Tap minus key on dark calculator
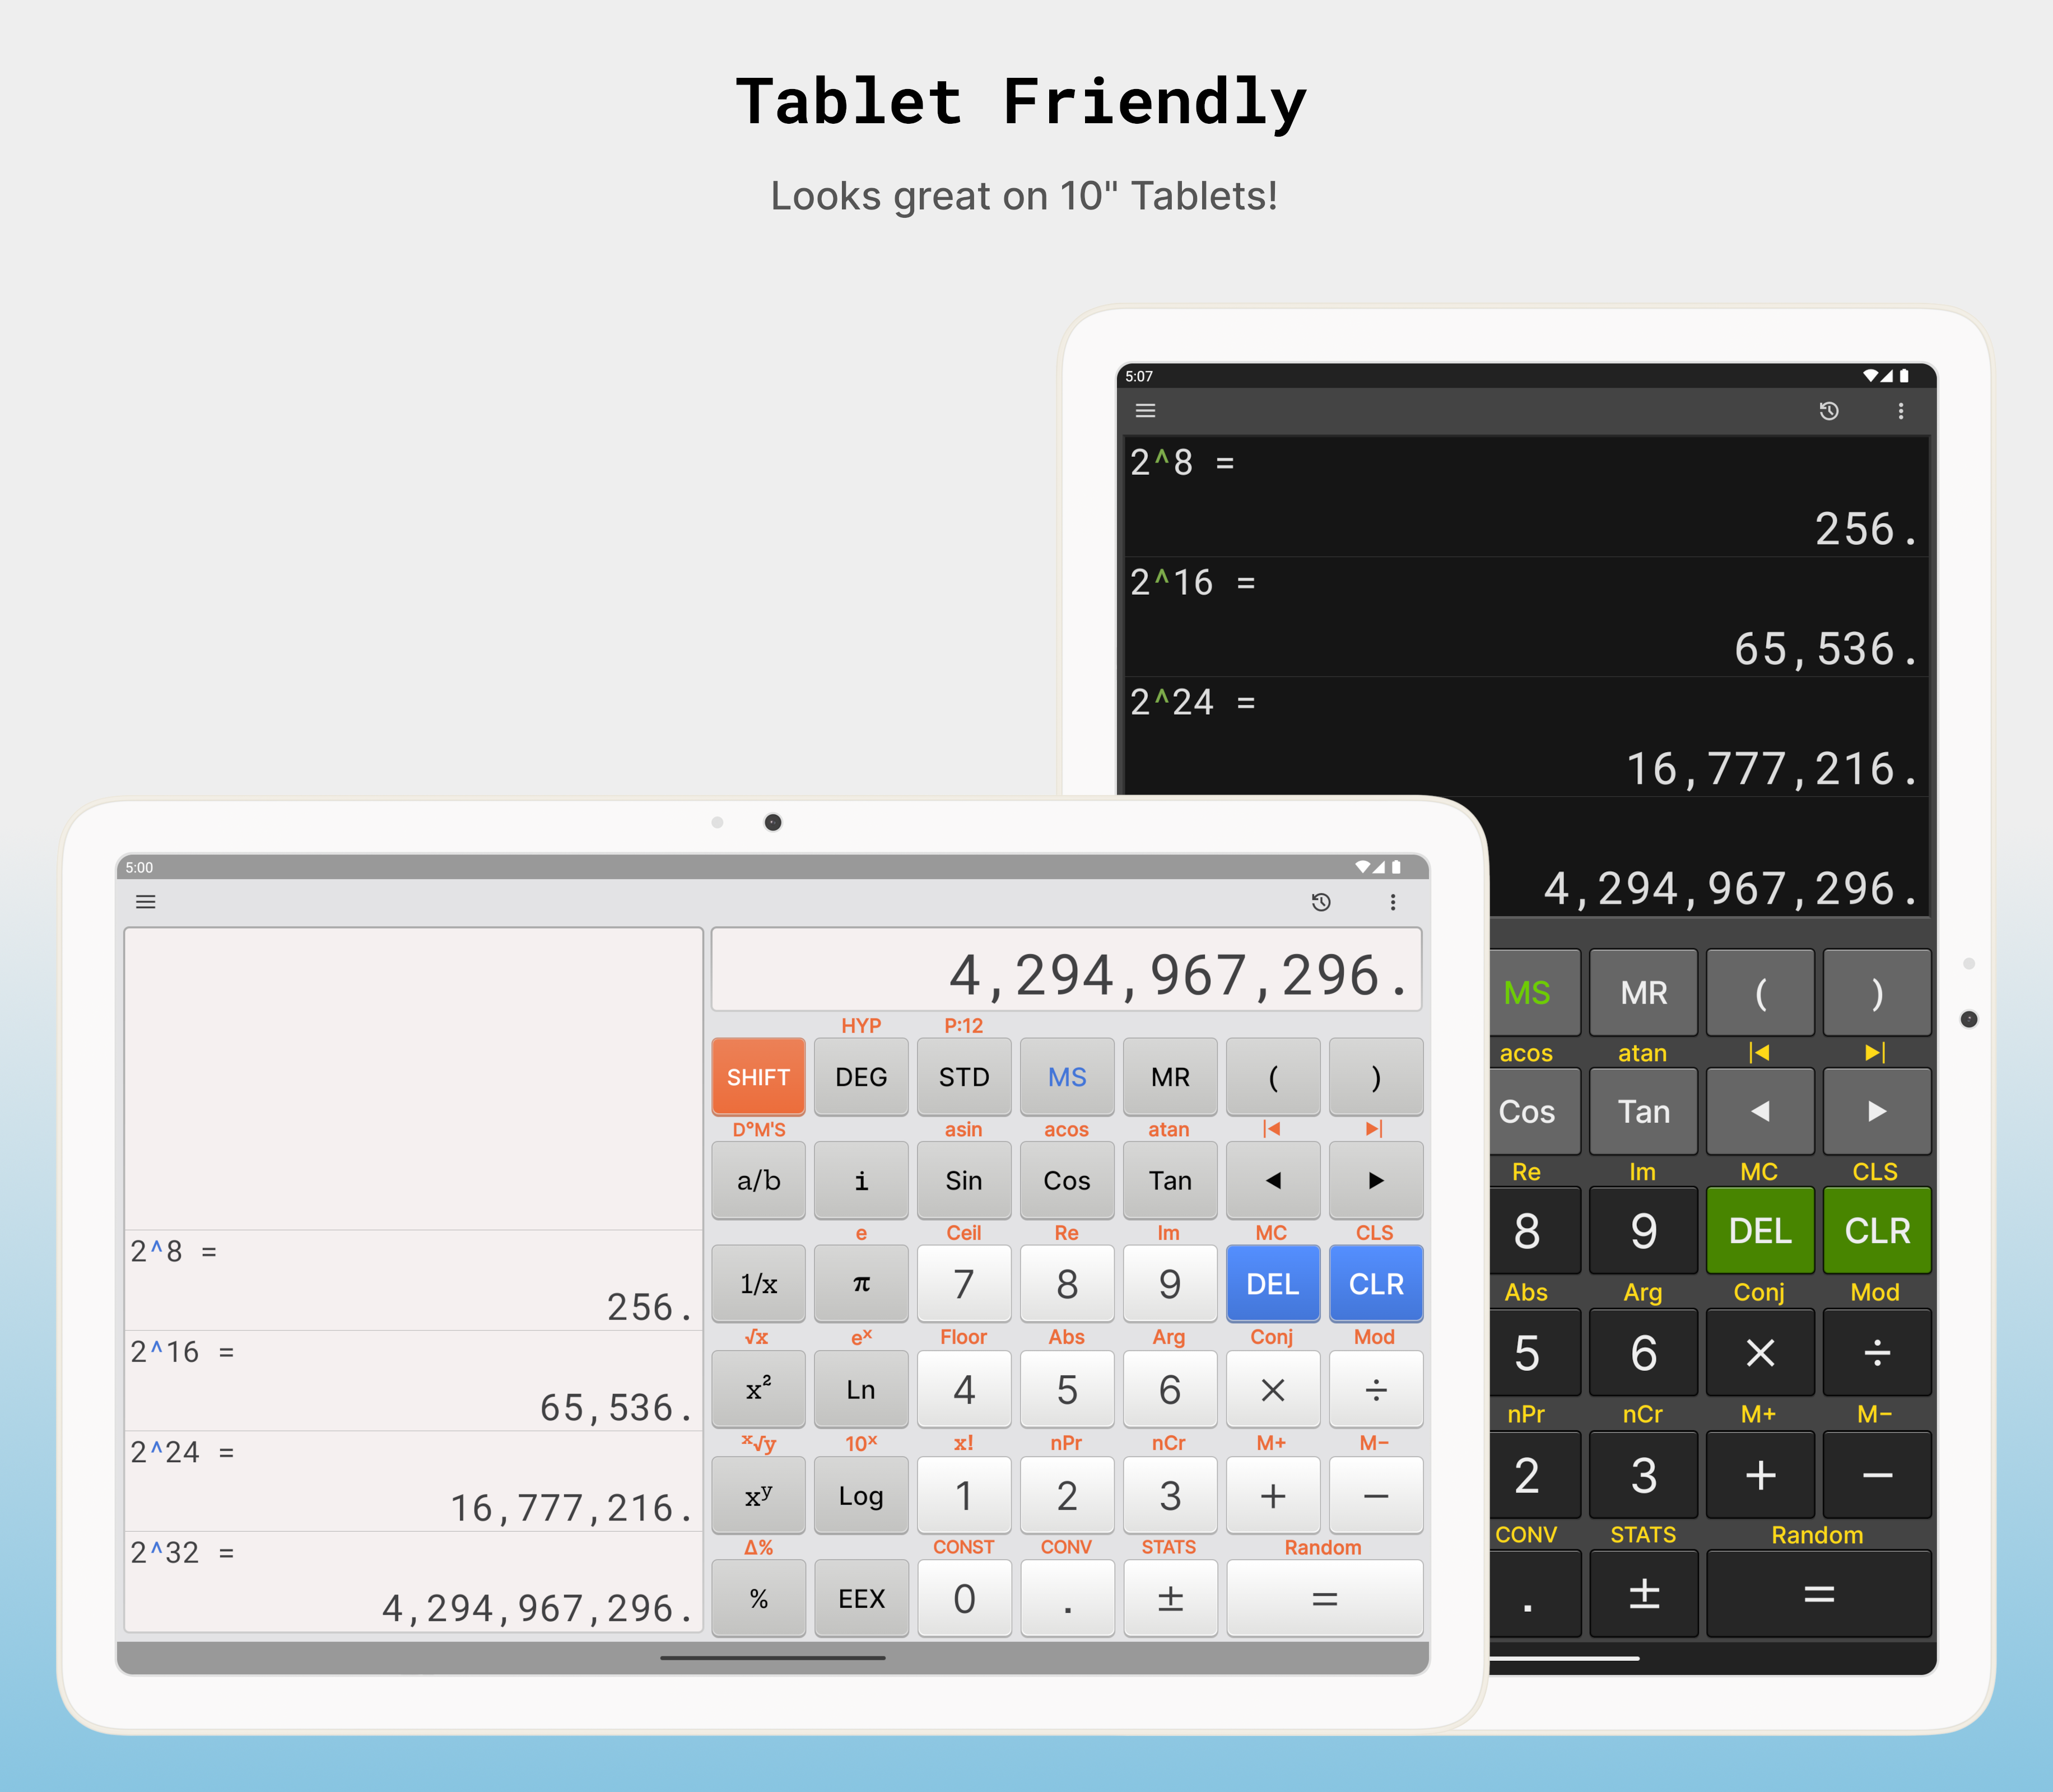 [1877, 1475]
